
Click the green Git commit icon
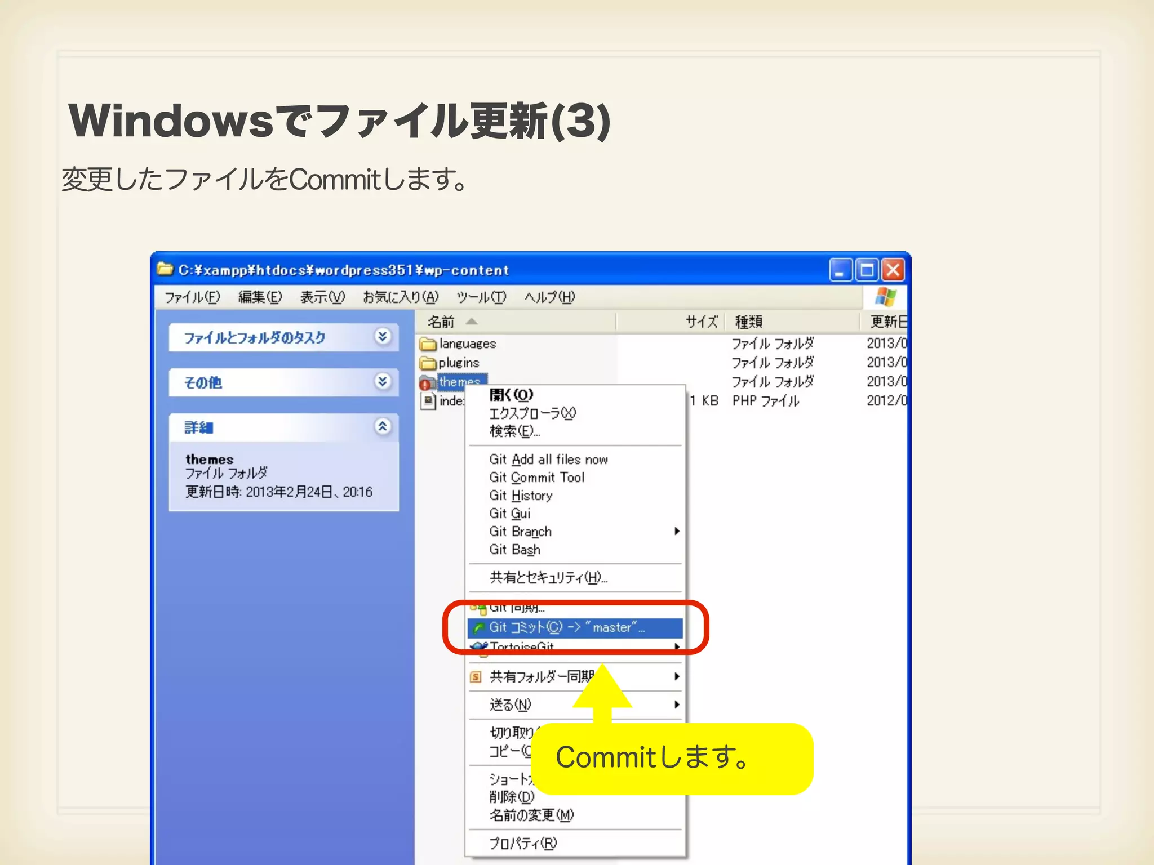479,627
